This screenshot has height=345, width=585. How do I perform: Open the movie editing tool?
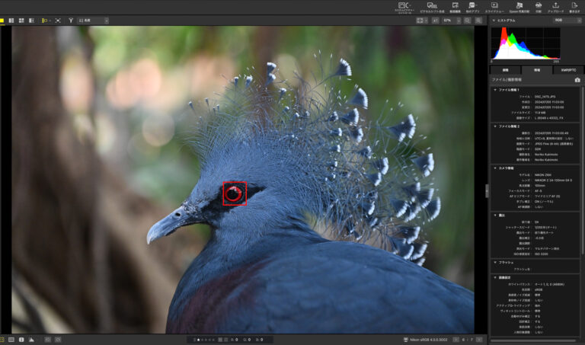coord(455,7)
